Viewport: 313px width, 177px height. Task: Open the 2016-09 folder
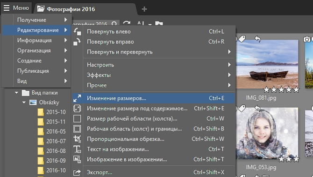pyautogui.click(x=52, y=161)
